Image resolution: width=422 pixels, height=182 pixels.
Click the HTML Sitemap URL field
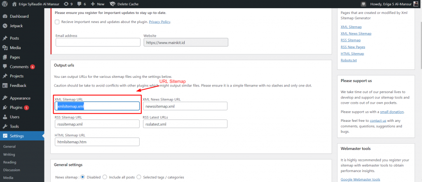coord(97,142)
